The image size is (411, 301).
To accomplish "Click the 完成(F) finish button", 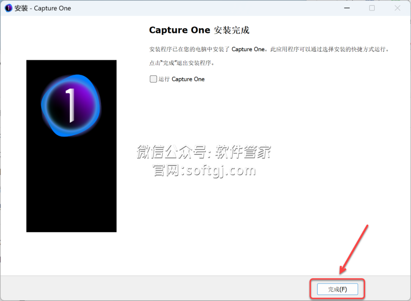I will (337, 289).
